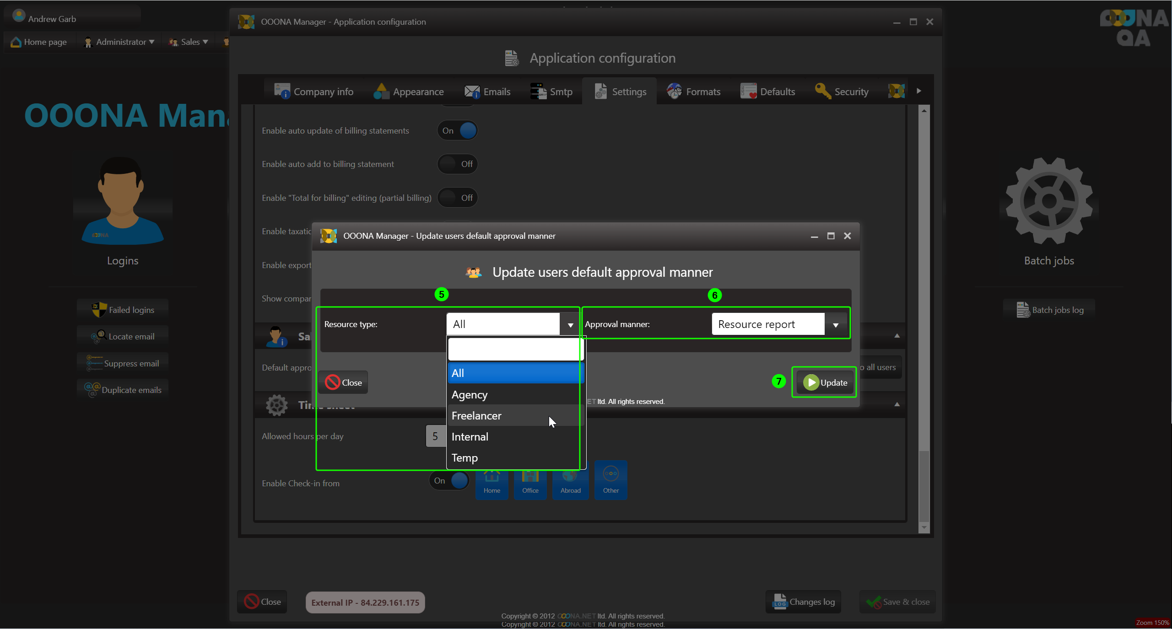Expand the Administrator menu
The image size is (1172, 629).
(120, 42)
